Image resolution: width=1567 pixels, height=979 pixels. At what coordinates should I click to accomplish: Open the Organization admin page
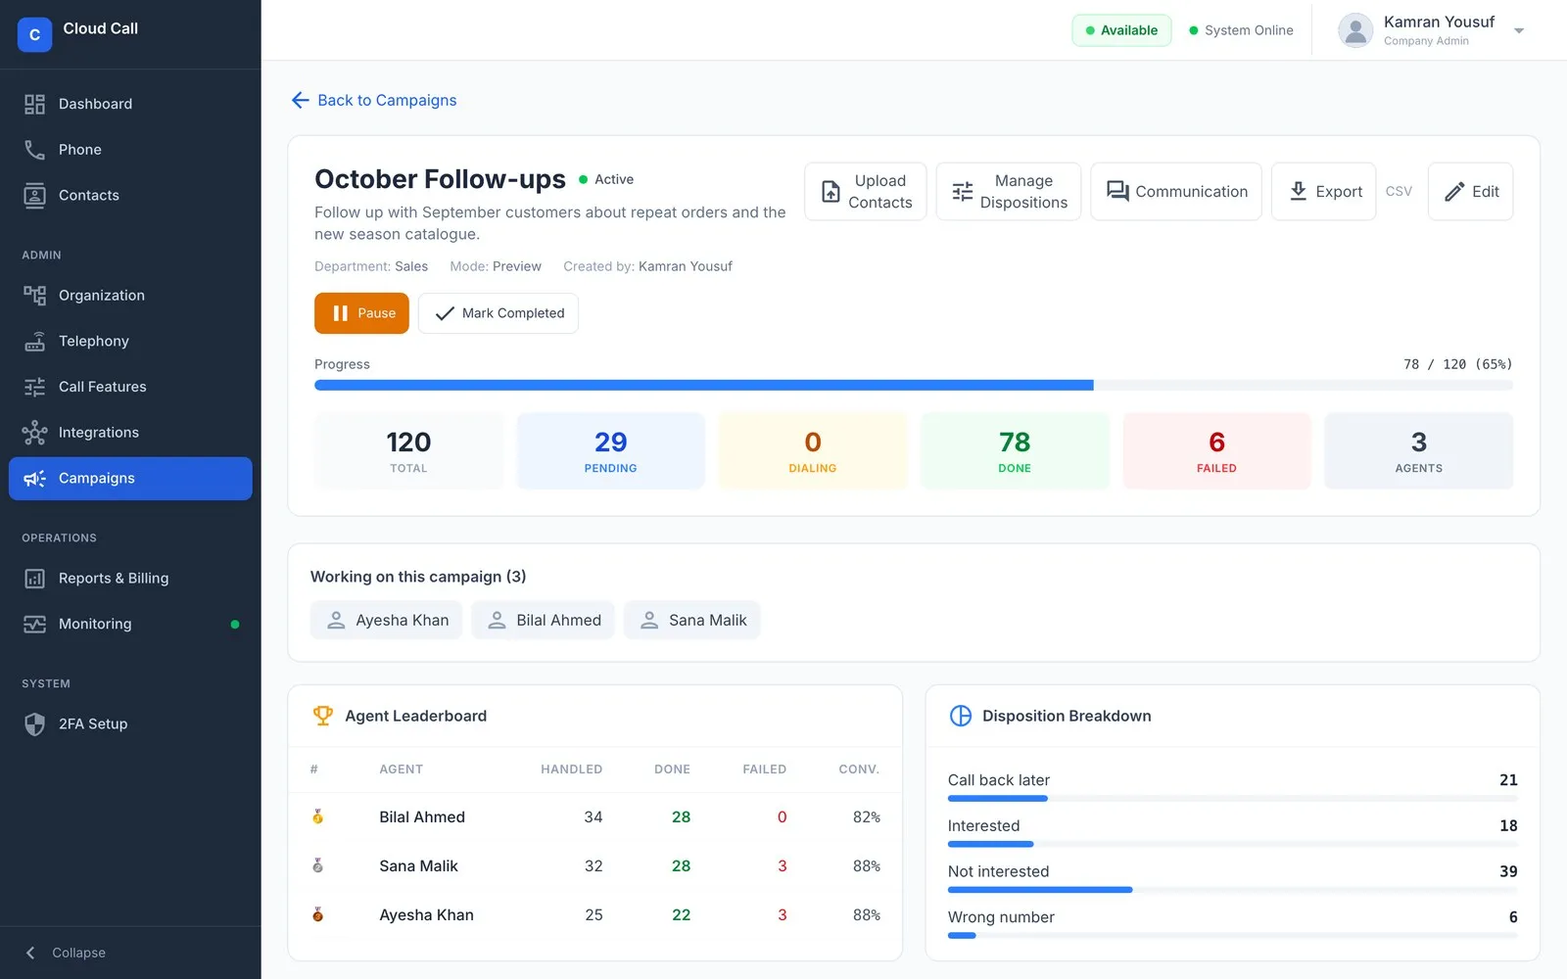tap(130, 296)
